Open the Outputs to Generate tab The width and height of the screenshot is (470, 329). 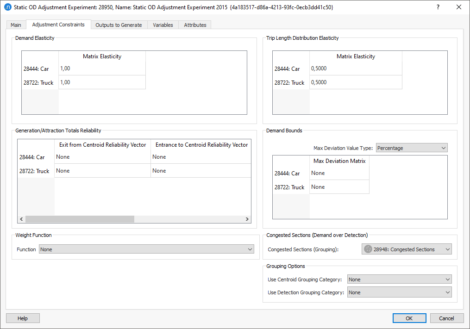119,25
